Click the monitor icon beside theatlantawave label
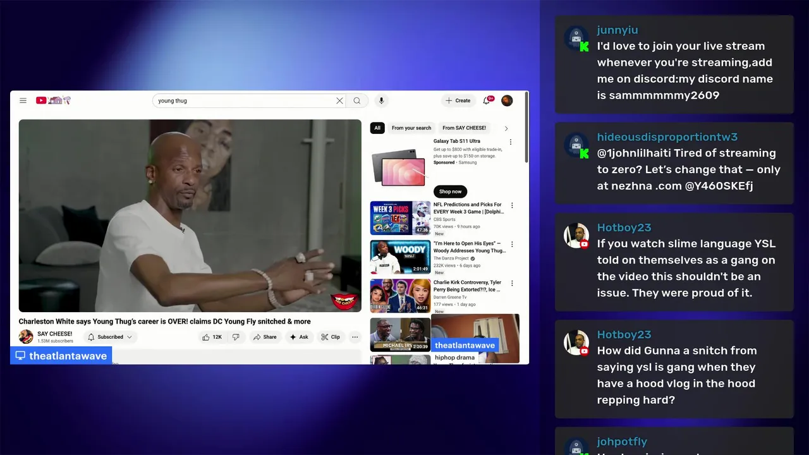 pyautogui.click(x=20, y=356)
